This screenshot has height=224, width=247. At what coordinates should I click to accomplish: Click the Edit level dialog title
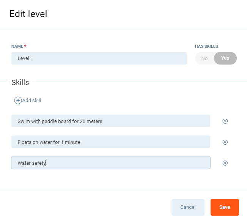(28, 14)
